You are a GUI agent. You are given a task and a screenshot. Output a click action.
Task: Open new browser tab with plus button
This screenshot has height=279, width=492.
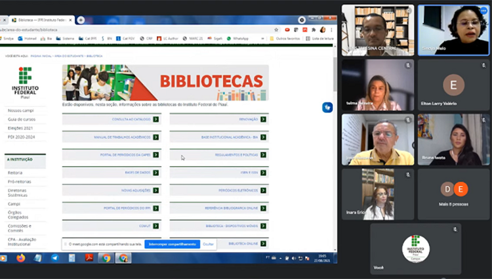(x=81, y=20)
